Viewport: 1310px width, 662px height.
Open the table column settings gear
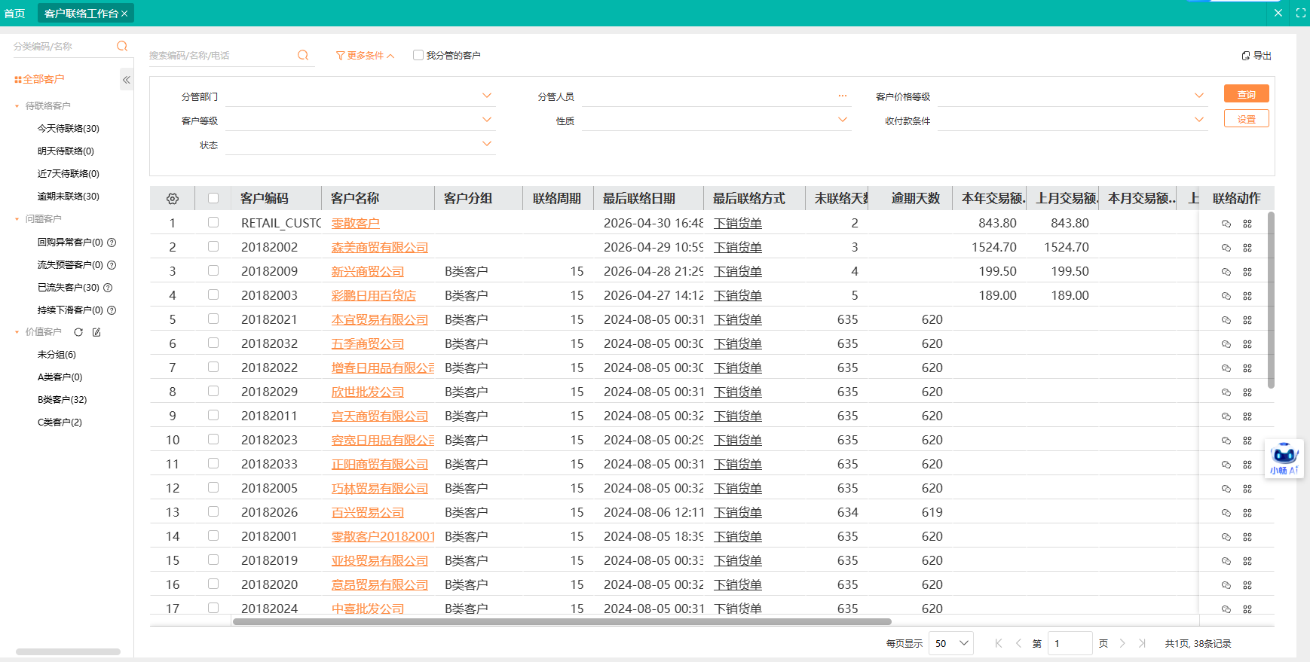click(173, 199)
